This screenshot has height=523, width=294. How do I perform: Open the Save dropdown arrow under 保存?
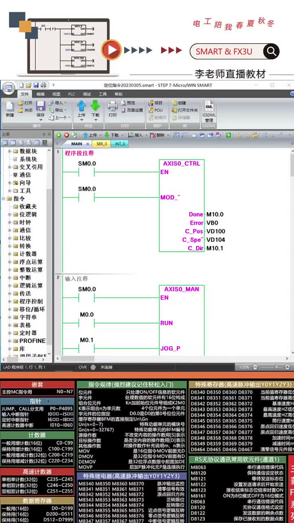pos(40,119)
